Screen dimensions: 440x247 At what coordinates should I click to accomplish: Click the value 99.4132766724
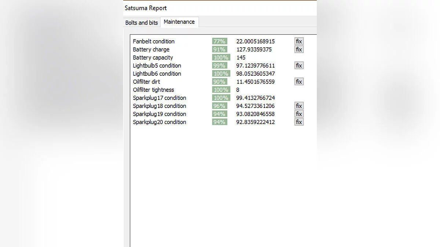pyautogui.click(x=256, y=98)
